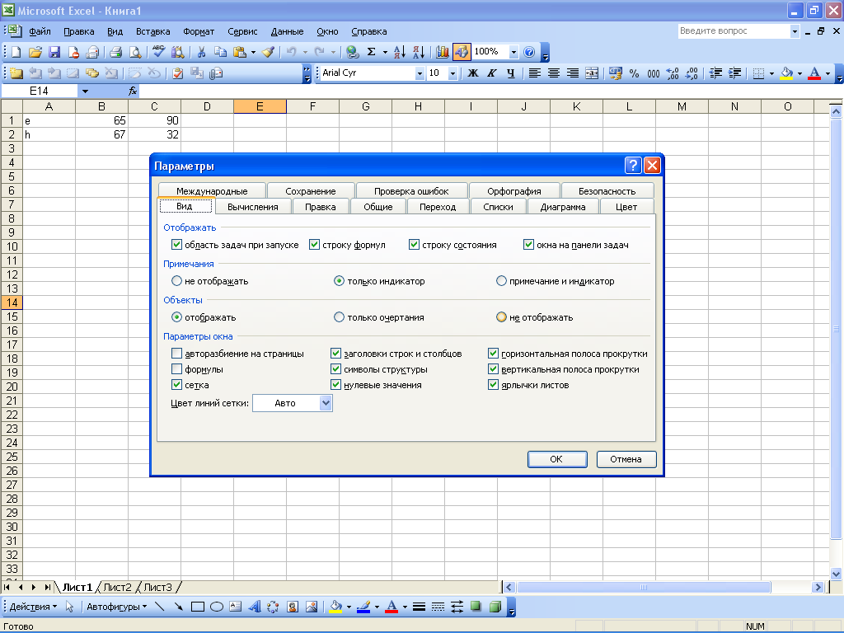
Task: Click the Merge and Center icon
Action: [592, 73]
